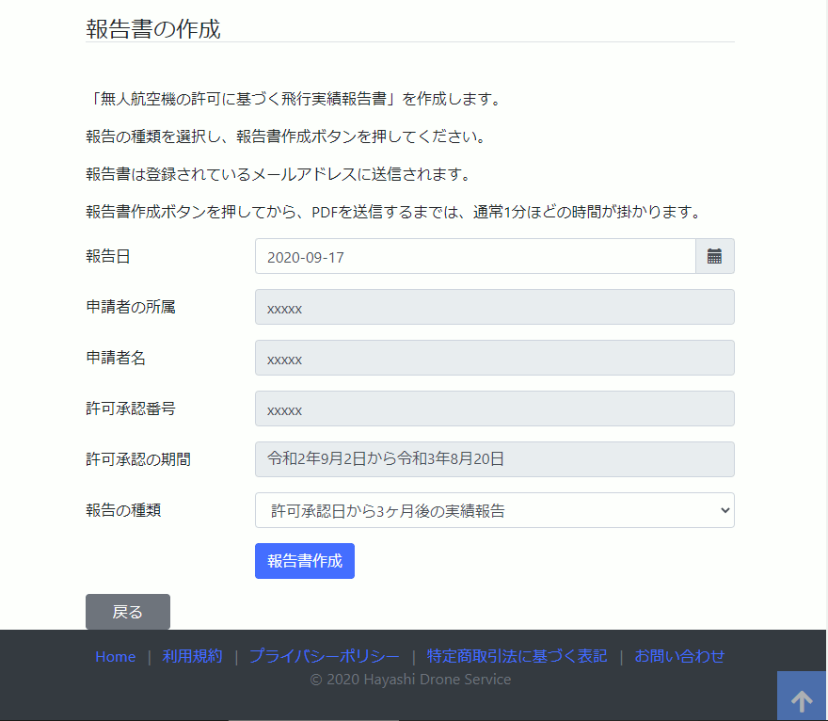Screen dimensions: 828x721
Task: Click the 許可承認の期間 field
Action: click(x=494, y=458)
